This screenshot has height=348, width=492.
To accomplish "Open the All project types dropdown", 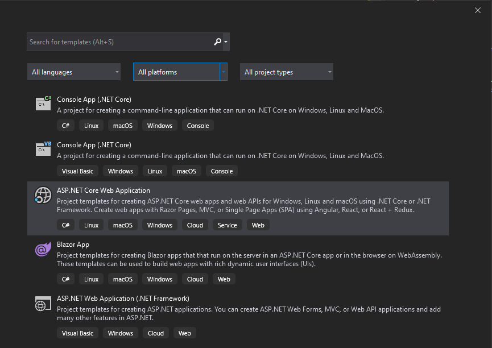I will tap(287, 72).
